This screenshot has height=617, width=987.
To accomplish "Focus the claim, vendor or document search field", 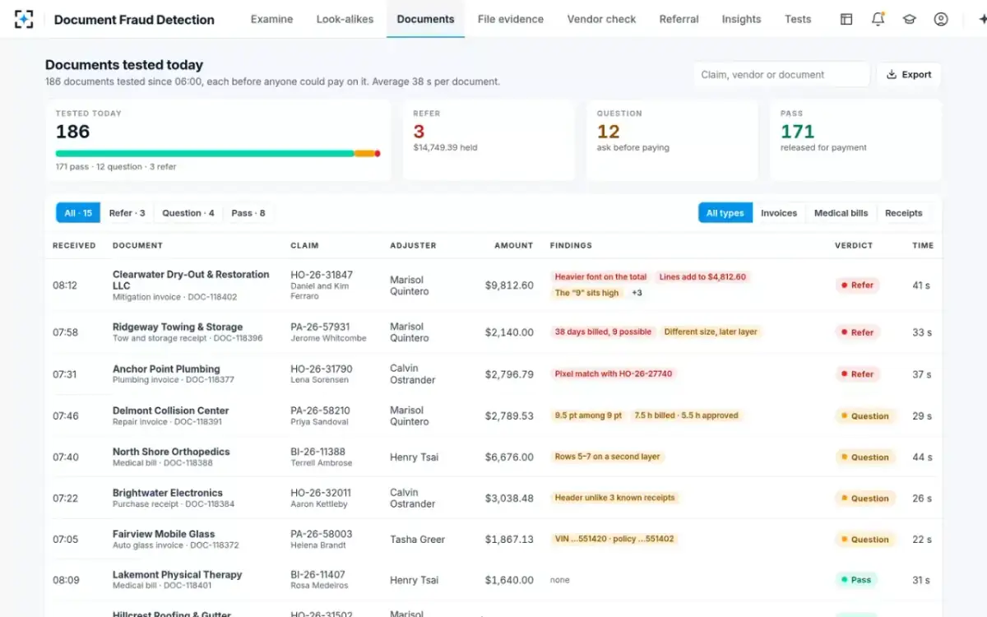I will 781,74.
